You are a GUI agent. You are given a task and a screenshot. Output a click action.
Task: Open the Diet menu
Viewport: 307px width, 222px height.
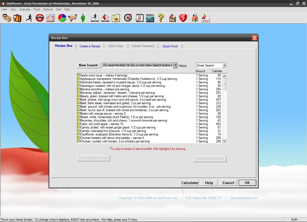click(58, 9)
